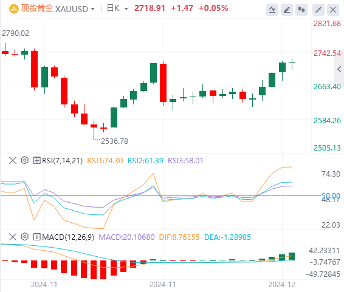Select the 2024-12 date axis label
Image resolution: width=344 pixels, height=292 pixels.
click(282, 285)
